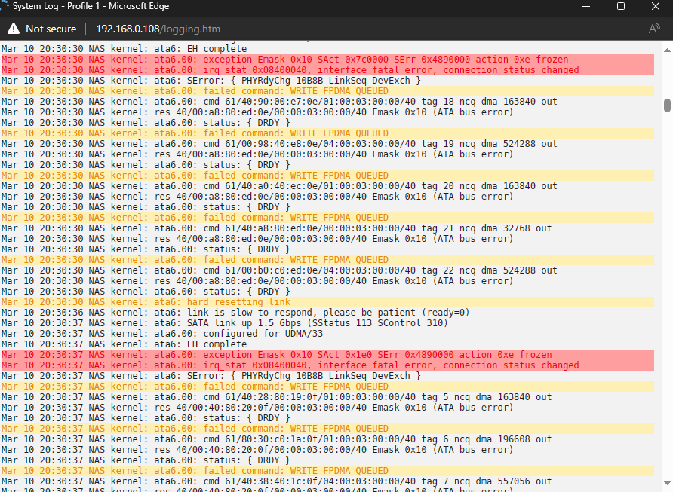
Task: Click the 192.168.0.108/logging.htm address field
Action: [x=158, y=29]
